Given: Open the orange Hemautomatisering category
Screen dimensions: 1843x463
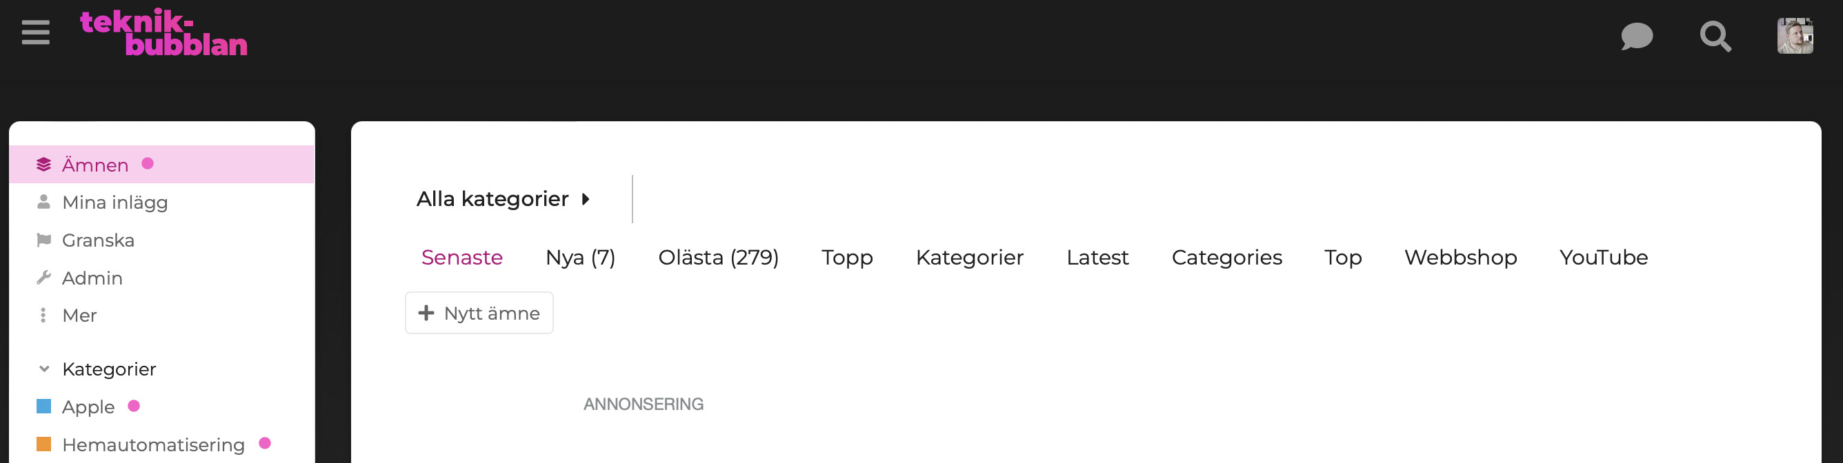Looking at the screenshot, I should pos(153,444).
